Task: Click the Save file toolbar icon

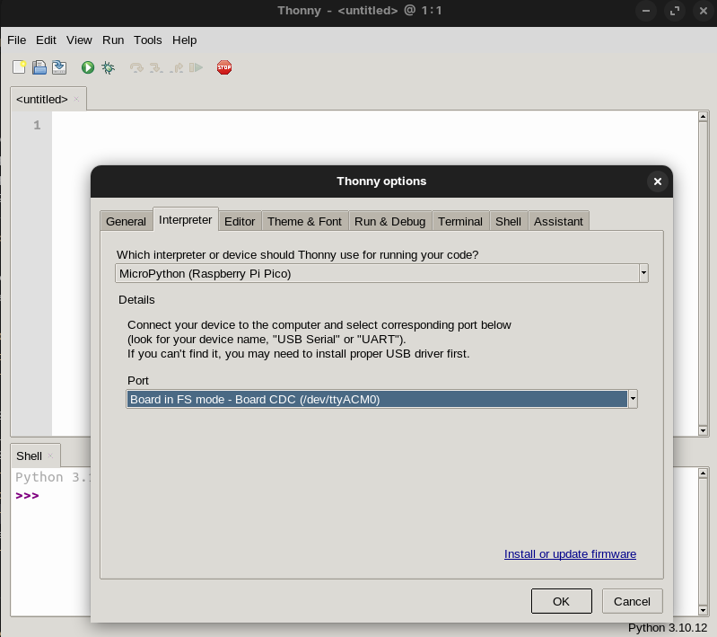Action: tap(59, 67)
